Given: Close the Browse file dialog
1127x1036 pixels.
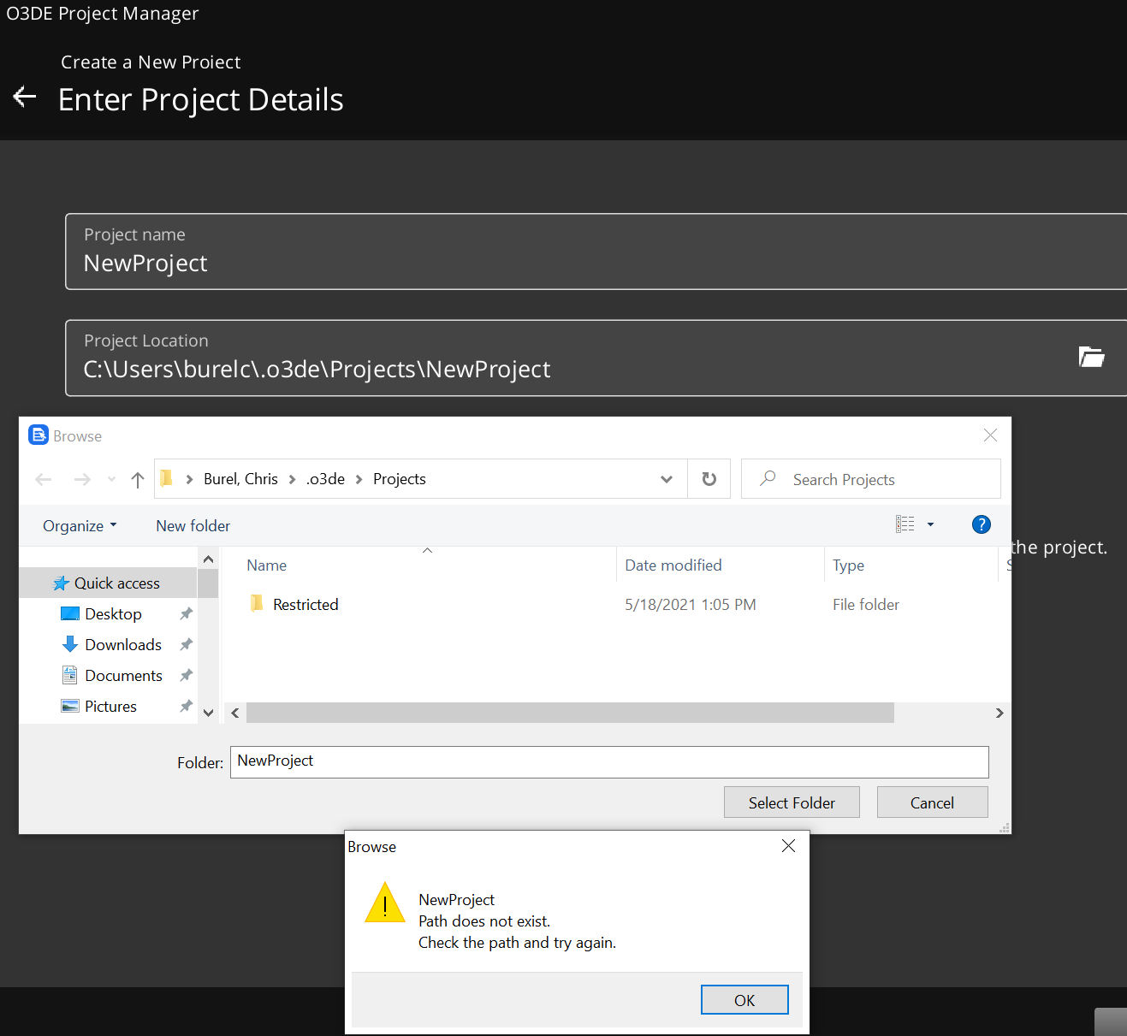Looking at the screenshot, I should pyautogui.click(x=990, y=435).
